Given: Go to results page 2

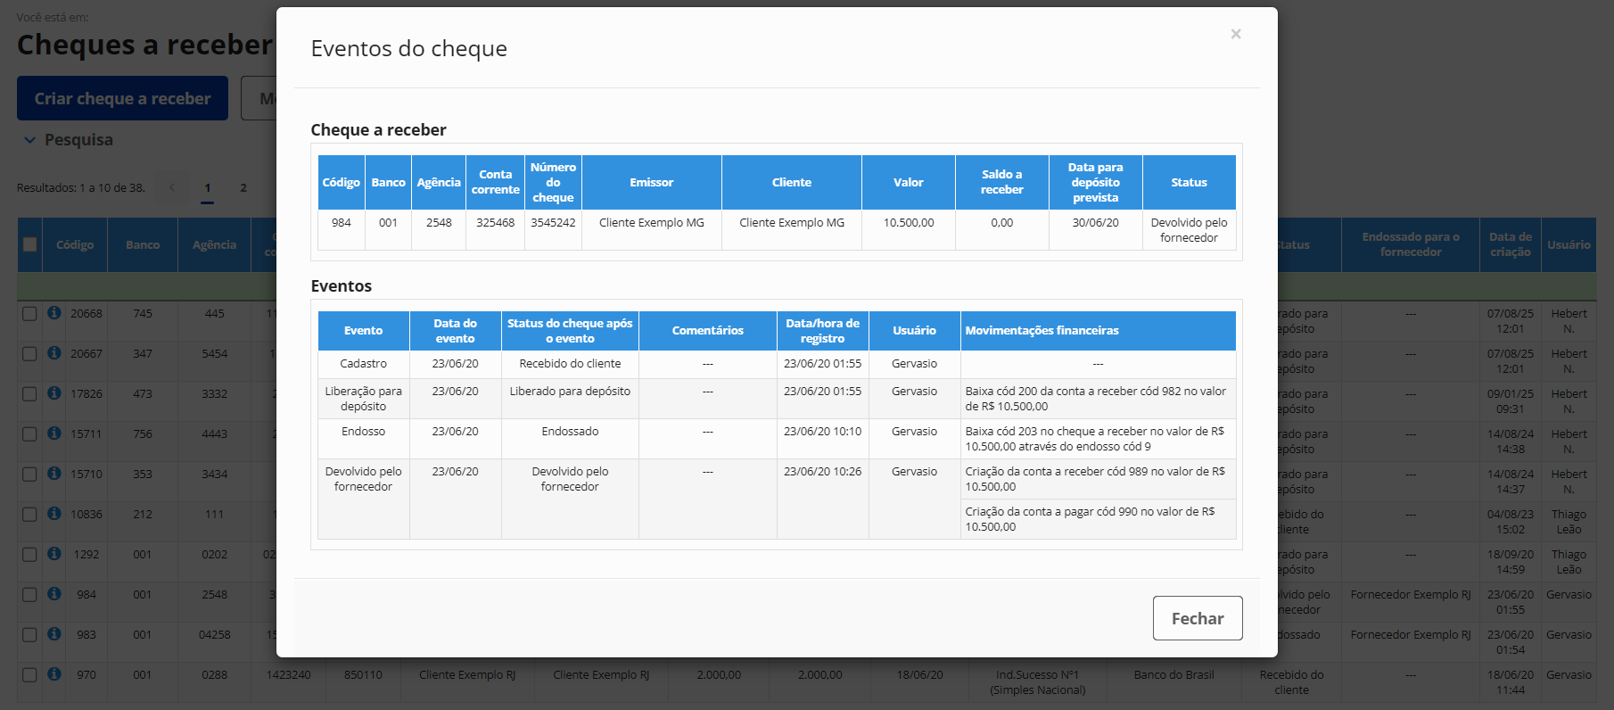Looking at the screenshot, I should (243, 188).
